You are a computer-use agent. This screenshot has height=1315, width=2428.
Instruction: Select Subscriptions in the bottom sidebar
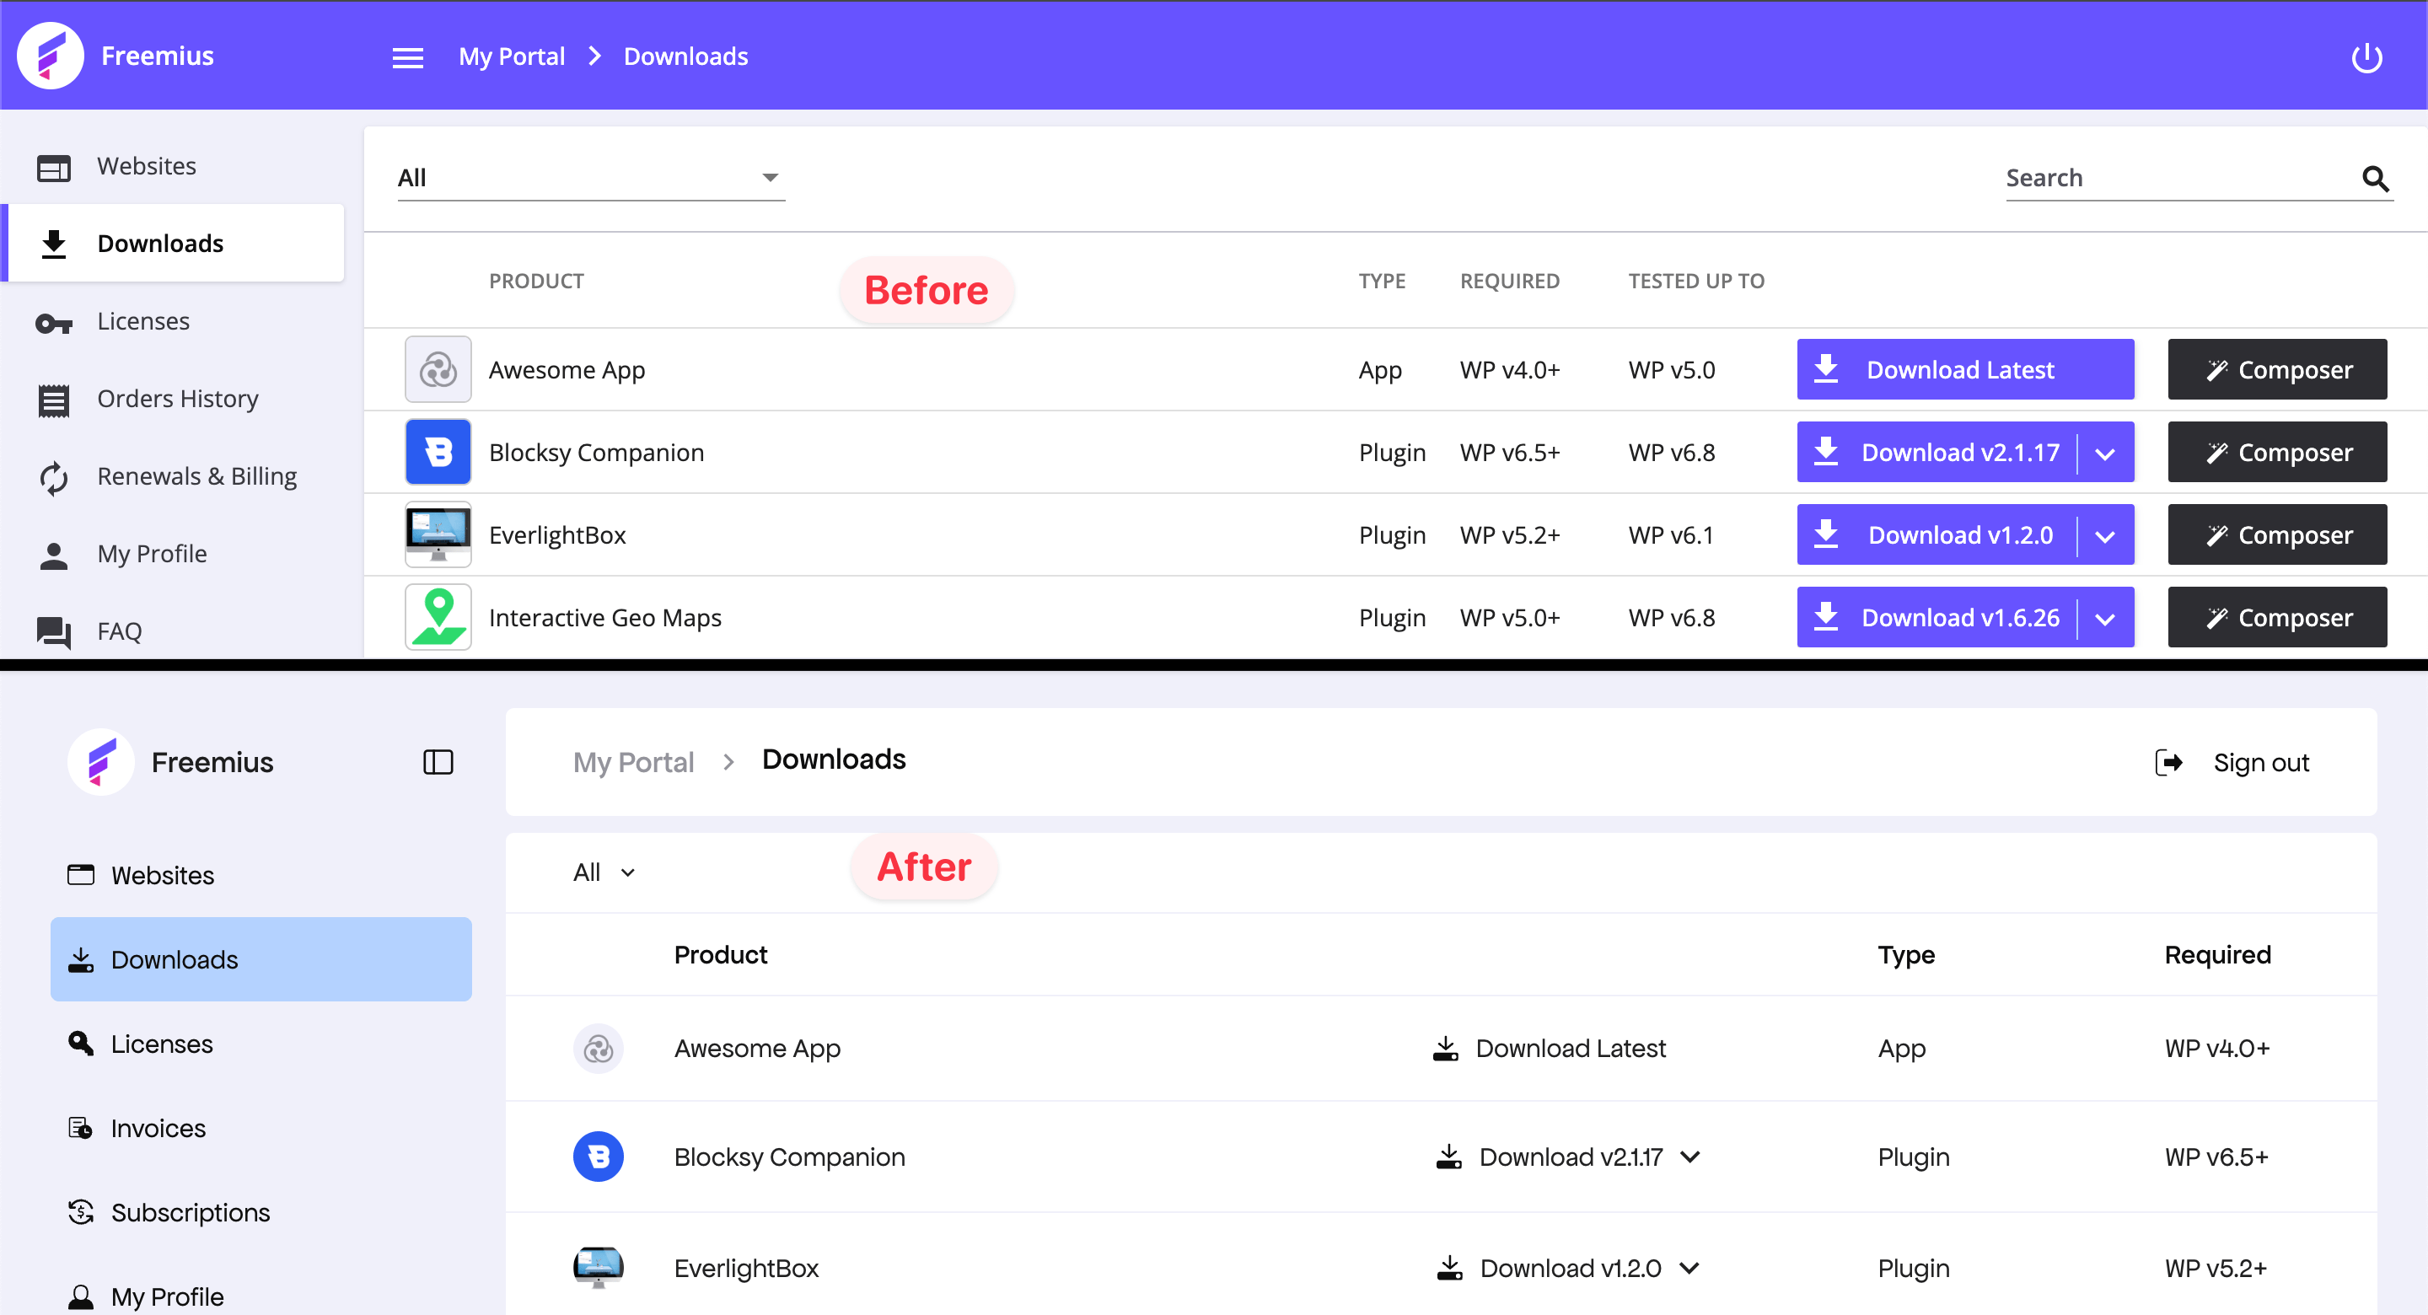point(190,1212)
